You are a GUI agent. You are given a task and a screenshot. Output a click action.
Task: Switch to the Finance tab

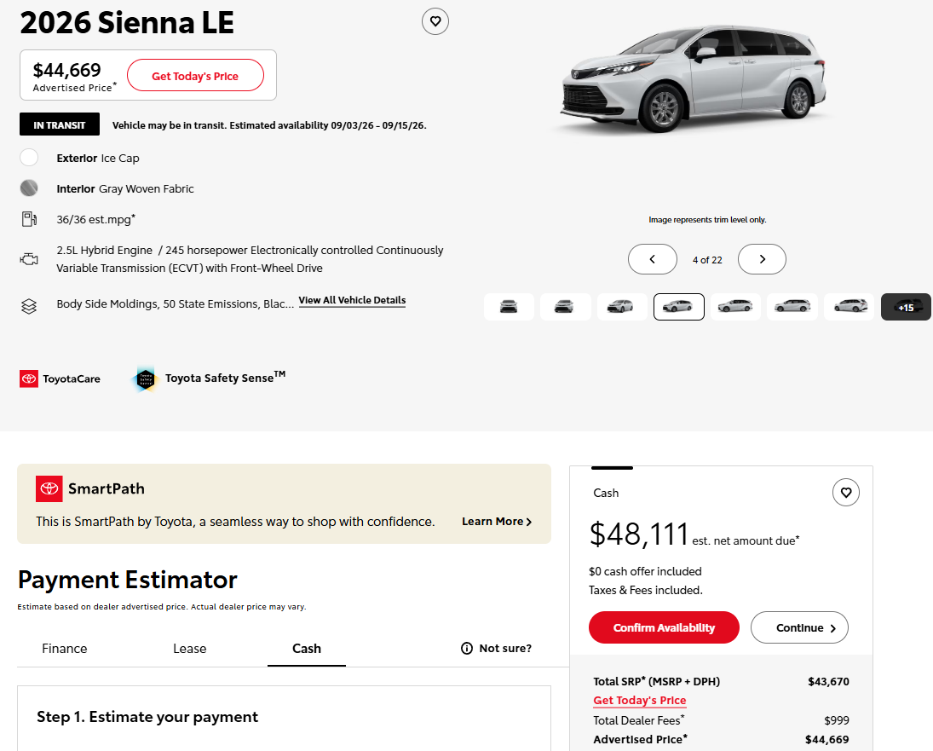tap(64, 649)
